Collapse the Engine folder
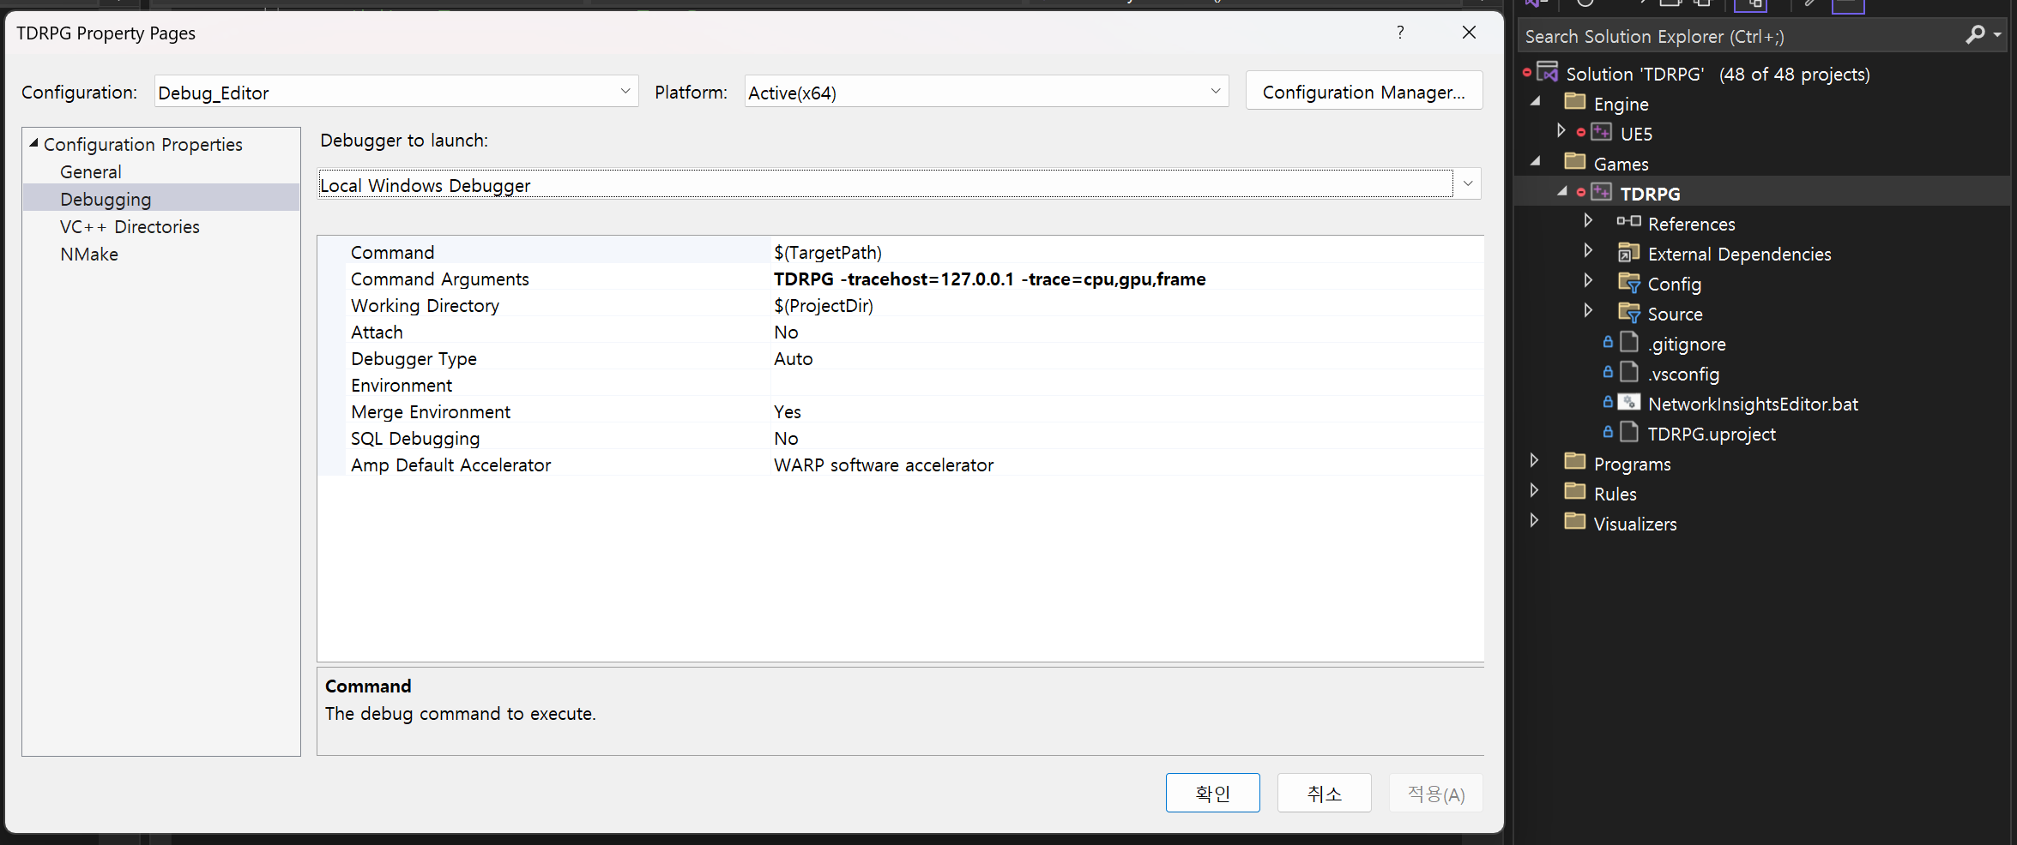Screen dimensions: 2017x845 click(x=1536, y=102)
